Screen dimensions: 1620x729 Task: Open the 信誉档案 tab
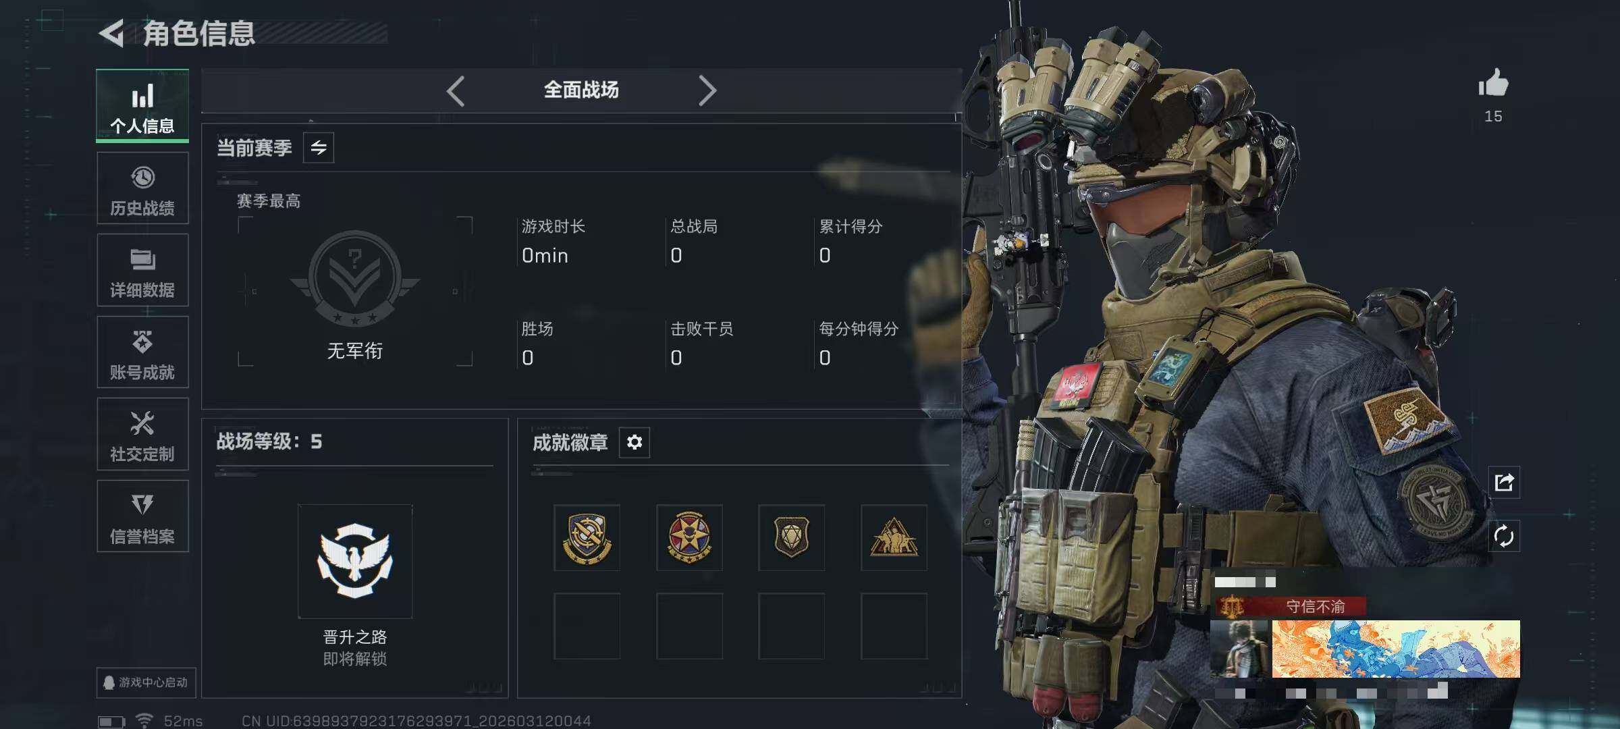(142, 516)
